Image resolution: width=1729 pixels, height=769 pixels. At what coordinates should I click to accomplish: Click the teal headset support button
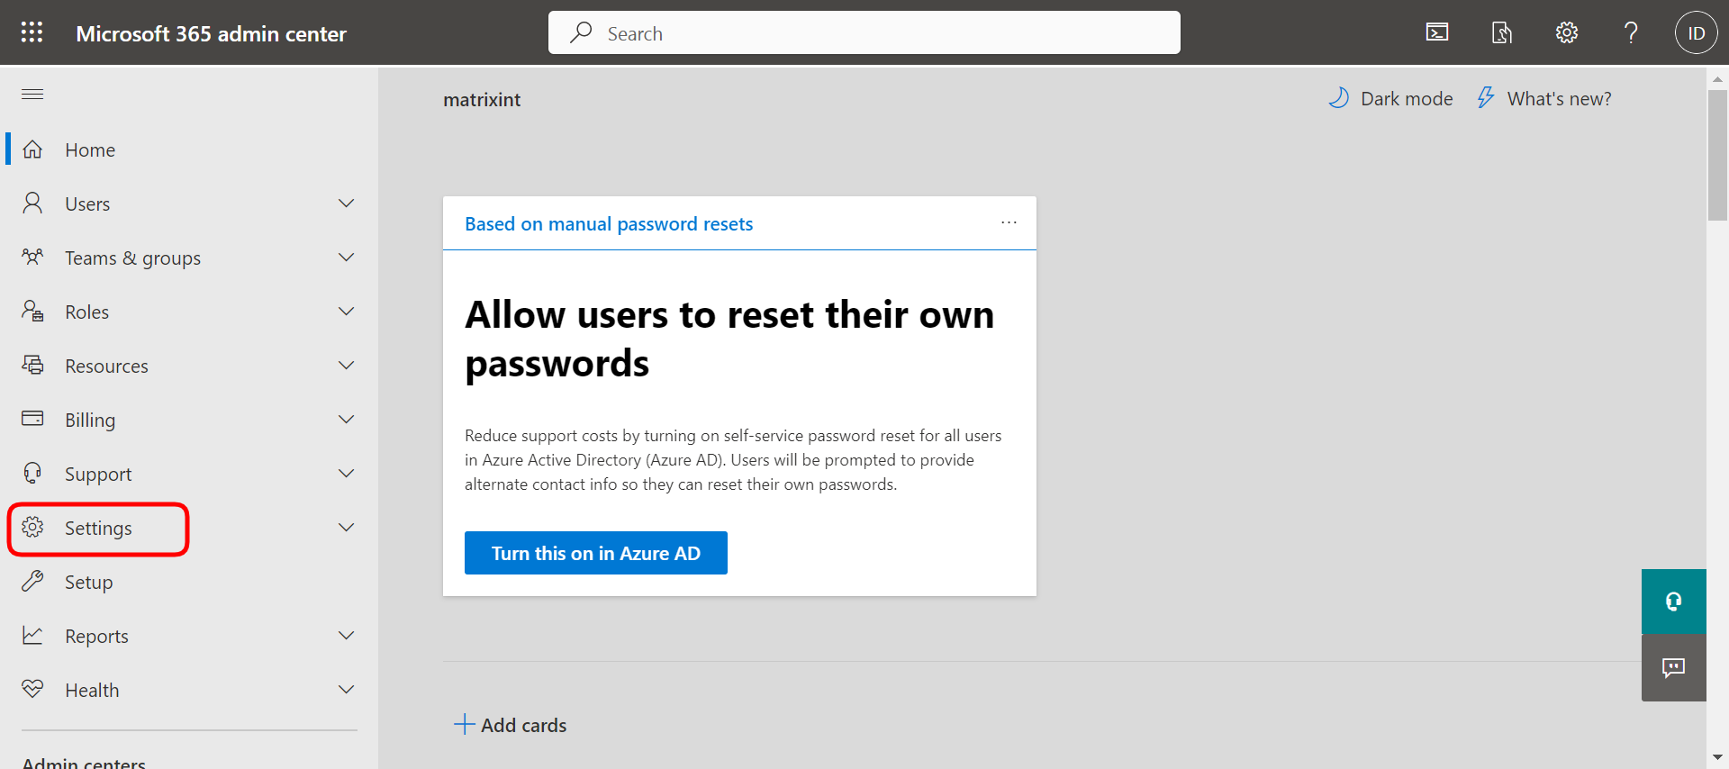[x=1673, y=602]
